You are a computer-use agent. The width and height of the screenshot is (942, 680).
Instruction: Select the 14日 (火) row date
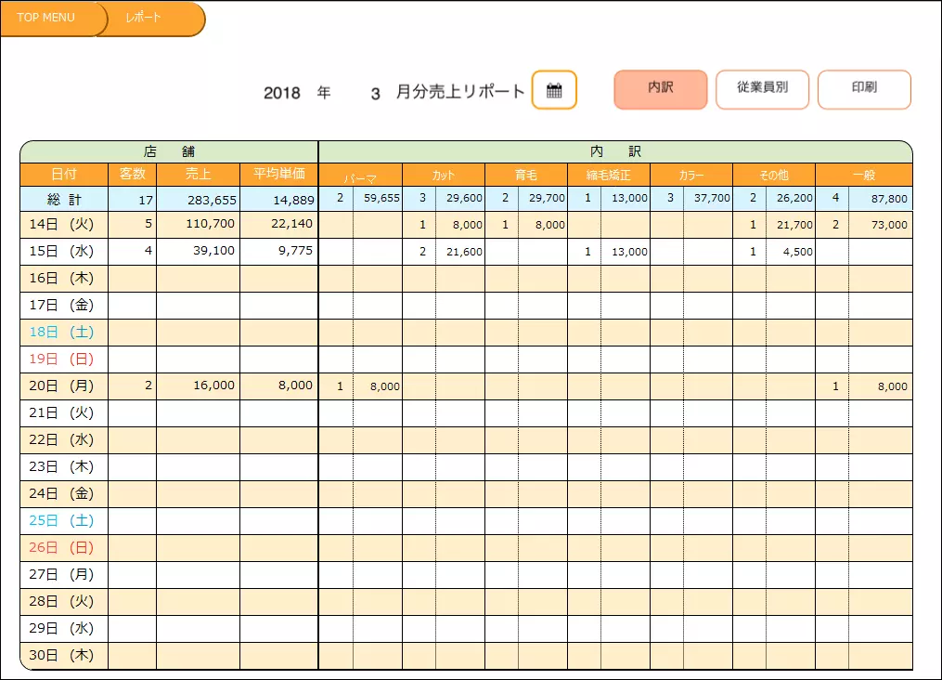64,225
